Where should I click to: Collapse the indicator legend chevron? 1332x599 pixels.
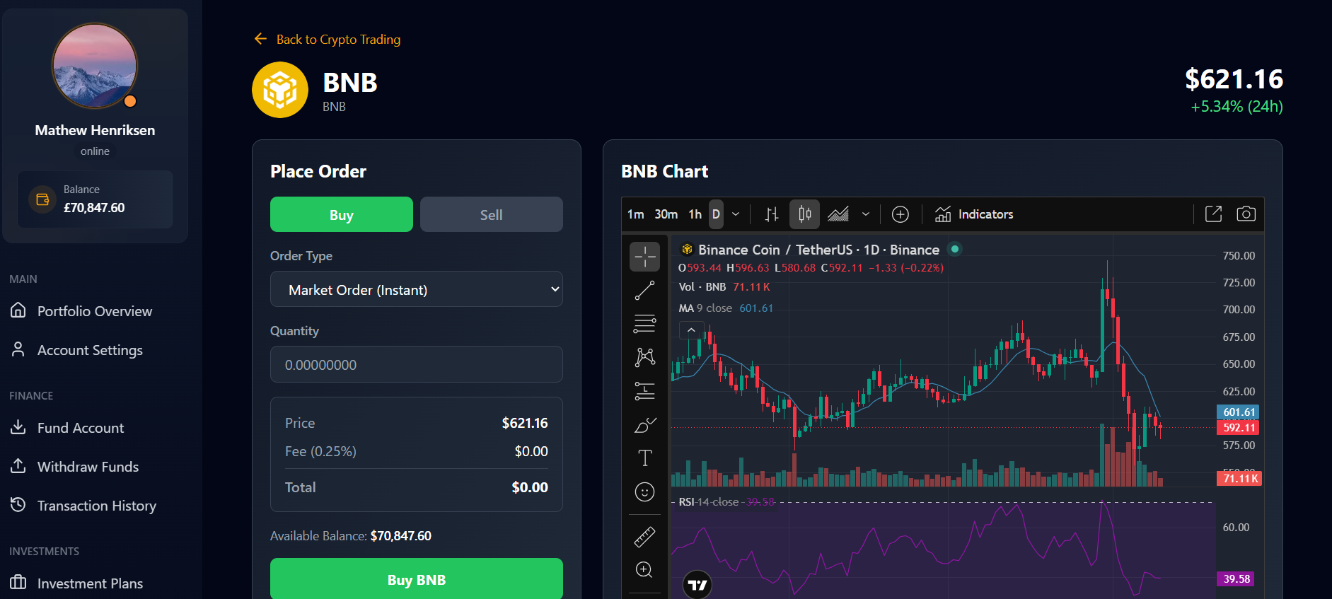click(691, 330)
